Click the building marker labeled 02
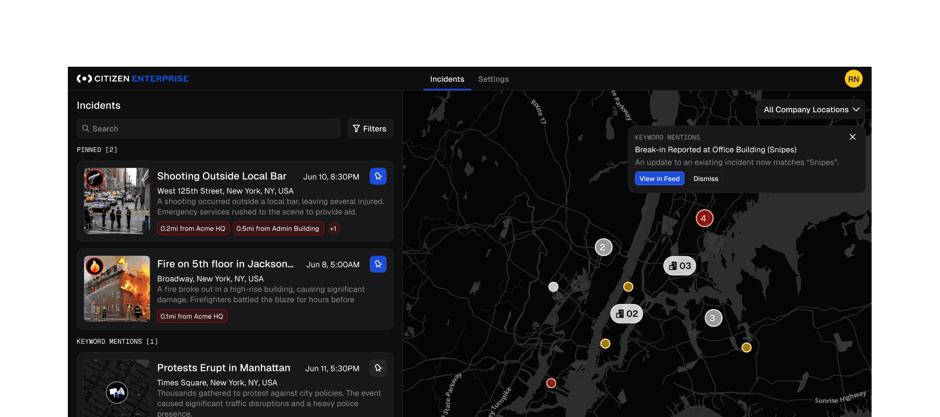This screenshot has height=417, width=940. tap(626, 314)
